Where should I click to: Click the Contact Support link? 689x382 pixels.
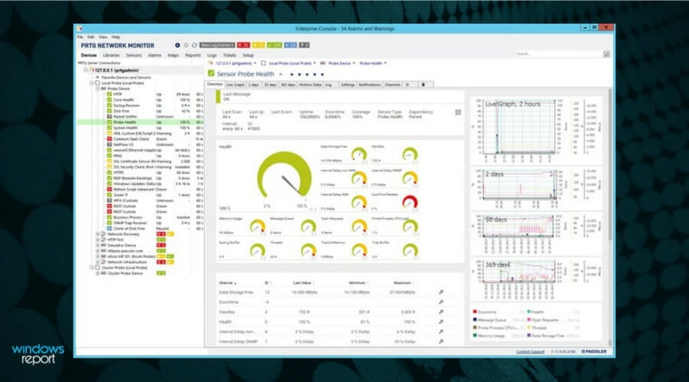click(530, 351)
